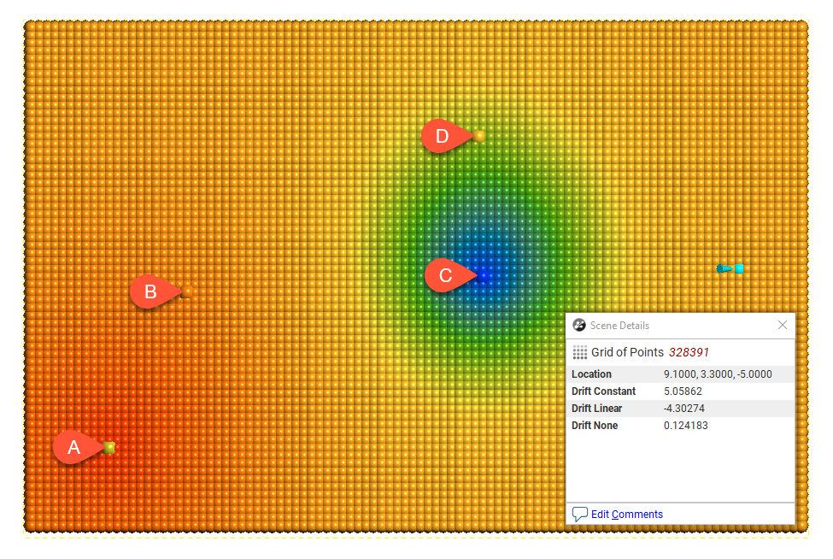Viewport: 833px width, 559px height.
Task: Click the point number 328391
Action: click(689, 352)
